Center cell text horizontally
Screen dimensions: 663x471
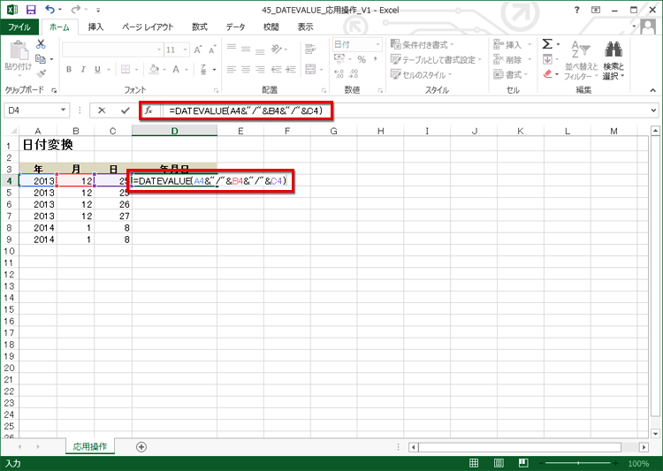[x=246, y=69]
